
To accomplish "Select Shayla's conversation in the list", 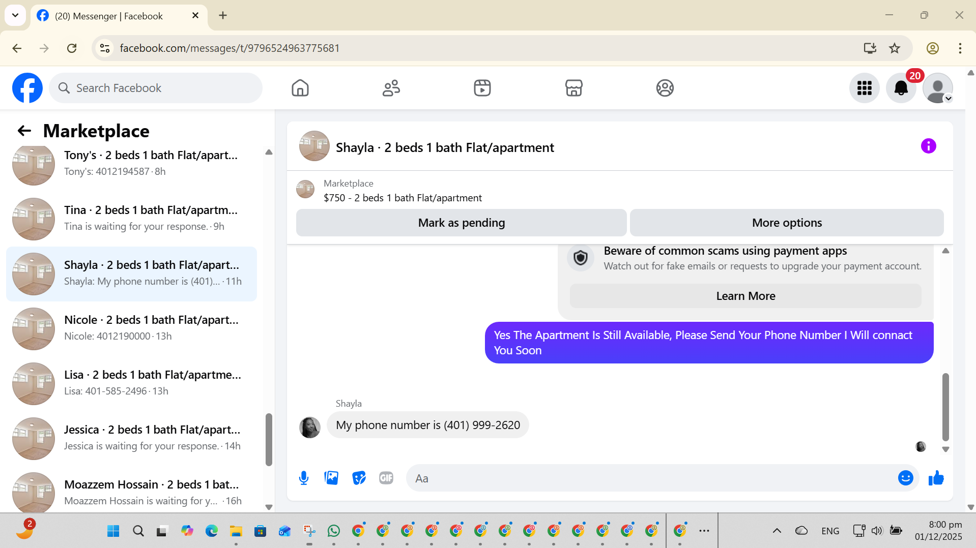I will click(x=131, y=273).
